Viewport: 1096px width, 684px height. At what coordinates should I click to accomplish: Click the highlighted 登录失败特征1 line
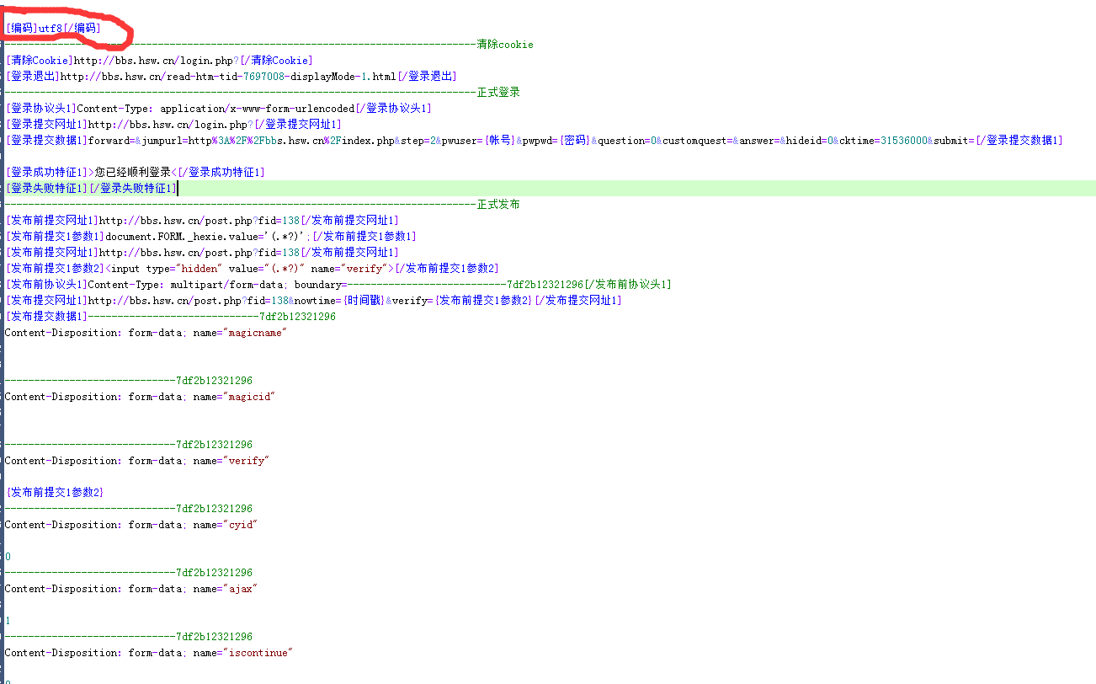tap(84, 188)
